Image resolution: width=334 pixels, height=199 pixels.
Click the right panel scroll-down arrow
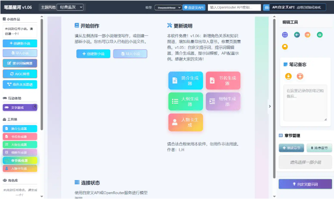tap(274, 197)
